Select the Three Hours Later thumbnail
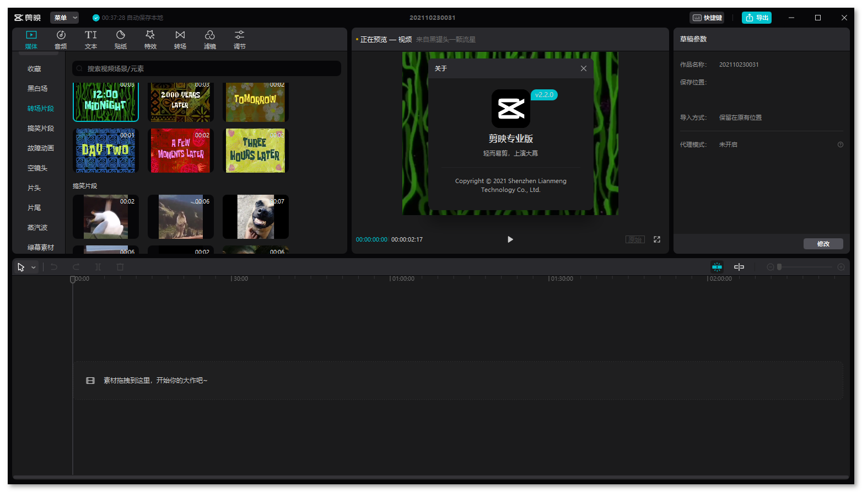Viewport: 862px width, 492px height. click(256, 151)
